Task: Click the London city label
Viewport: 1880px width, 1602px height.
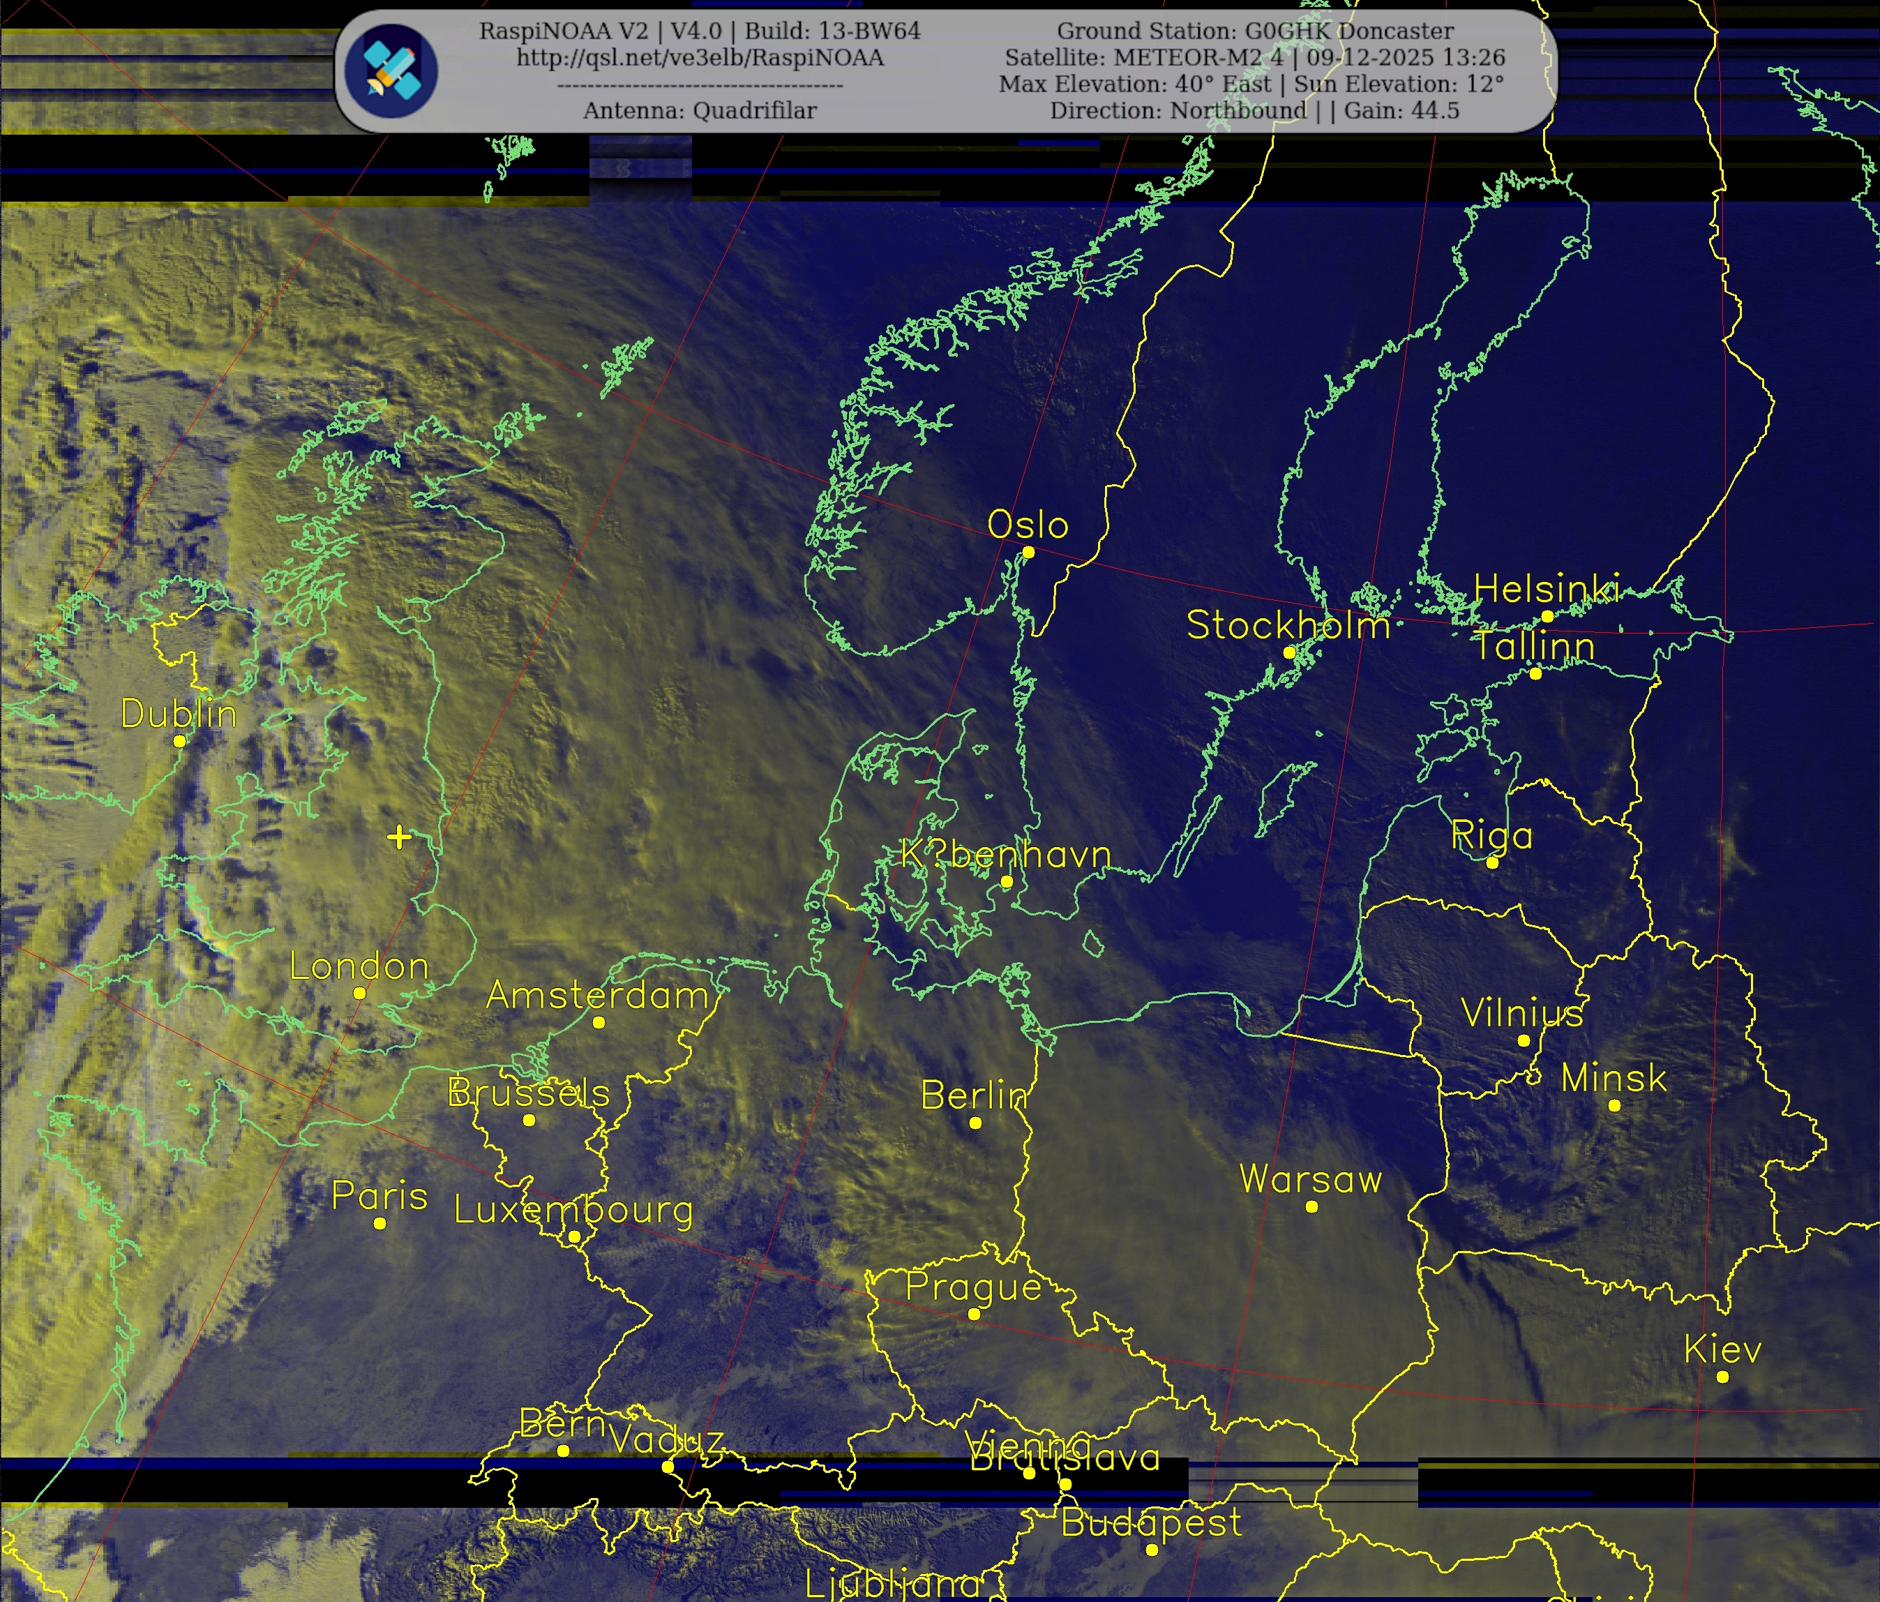Action: pos(359,966)
